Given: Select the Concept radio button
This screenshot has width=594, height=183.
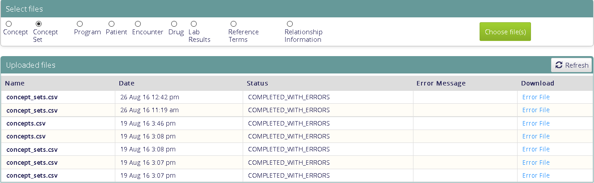Looking at the screenshot, I should (9, 24).
